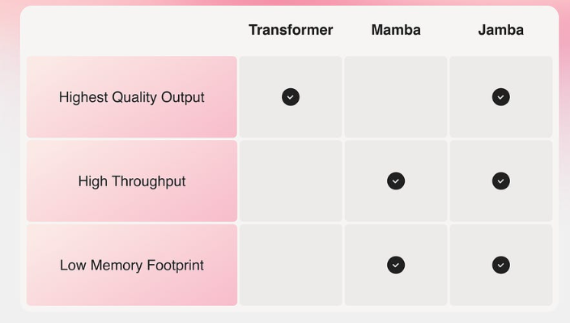Click the Highest Quality Output row label
The width and height of the screenshot is (570, 323).
[132, 97]
